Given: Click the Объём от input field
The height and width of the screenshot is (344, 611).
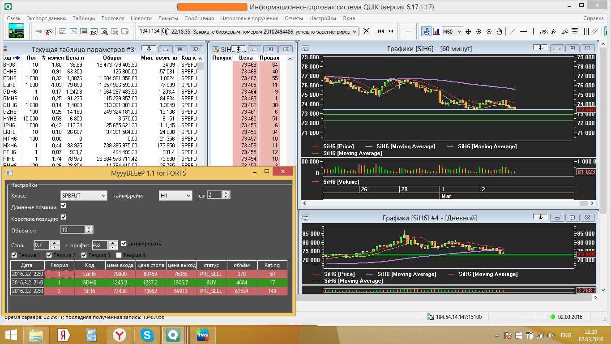Looking at the screenshot, I should click(73, 229).
